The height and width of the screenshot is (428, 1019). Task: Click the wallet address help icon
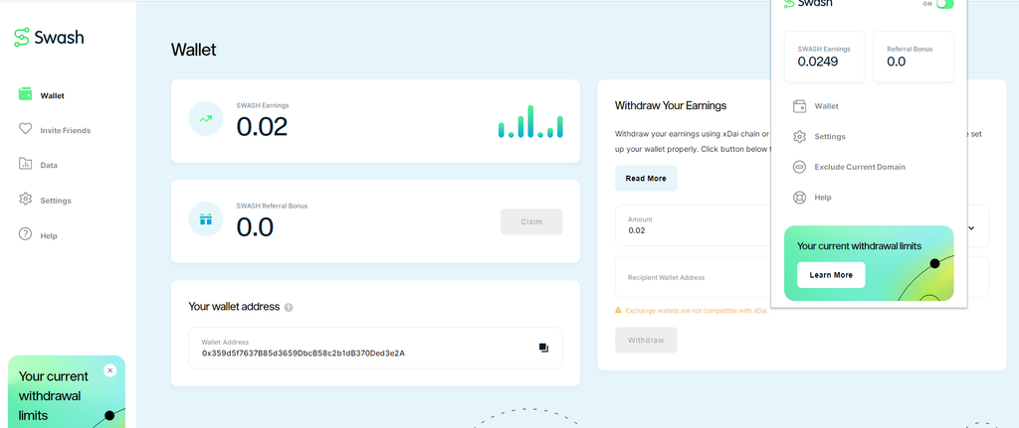coord(289,308)
